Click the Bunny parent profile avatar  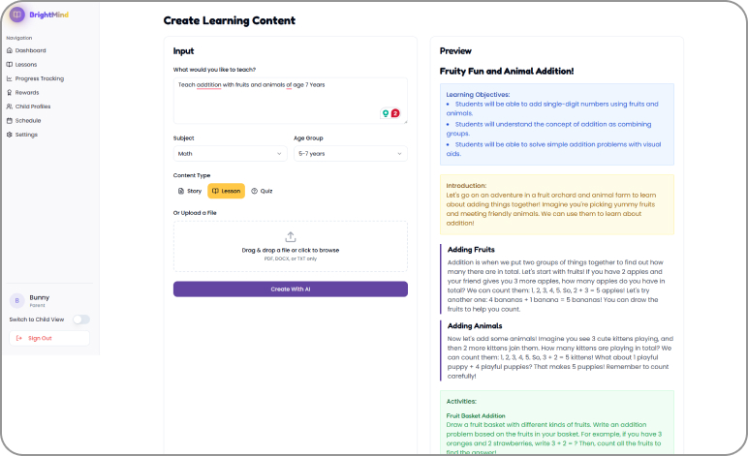coord(17,301)
